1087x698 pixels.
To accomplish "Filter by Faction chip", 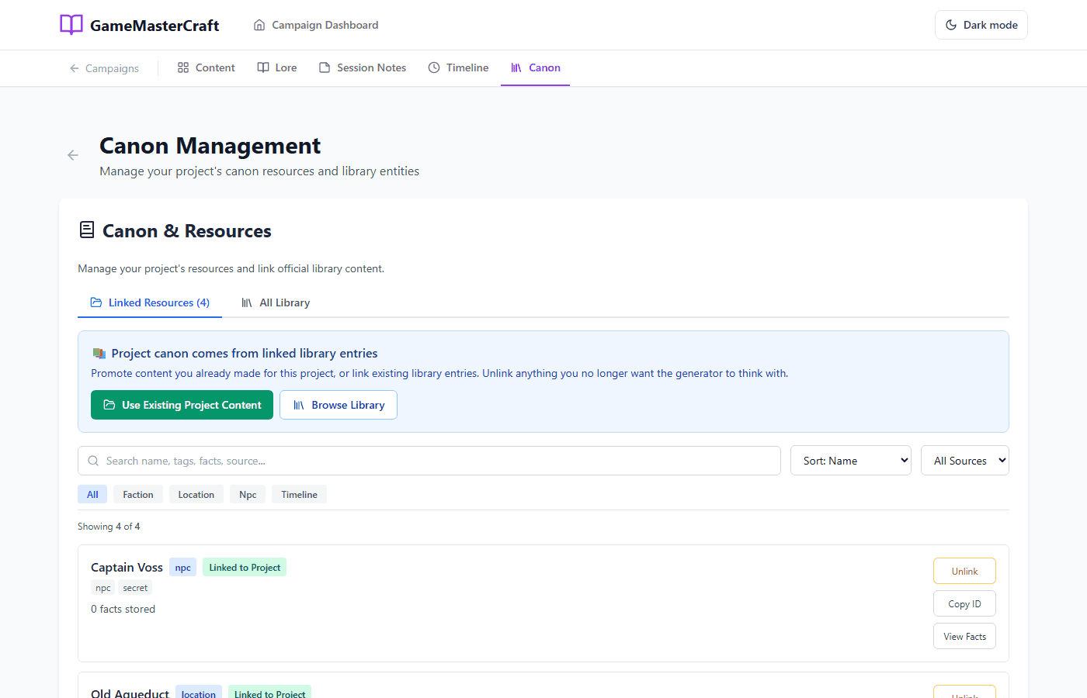I will point(138,494).
